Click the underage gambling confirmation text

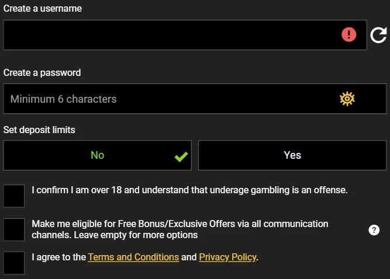[189, 190]
